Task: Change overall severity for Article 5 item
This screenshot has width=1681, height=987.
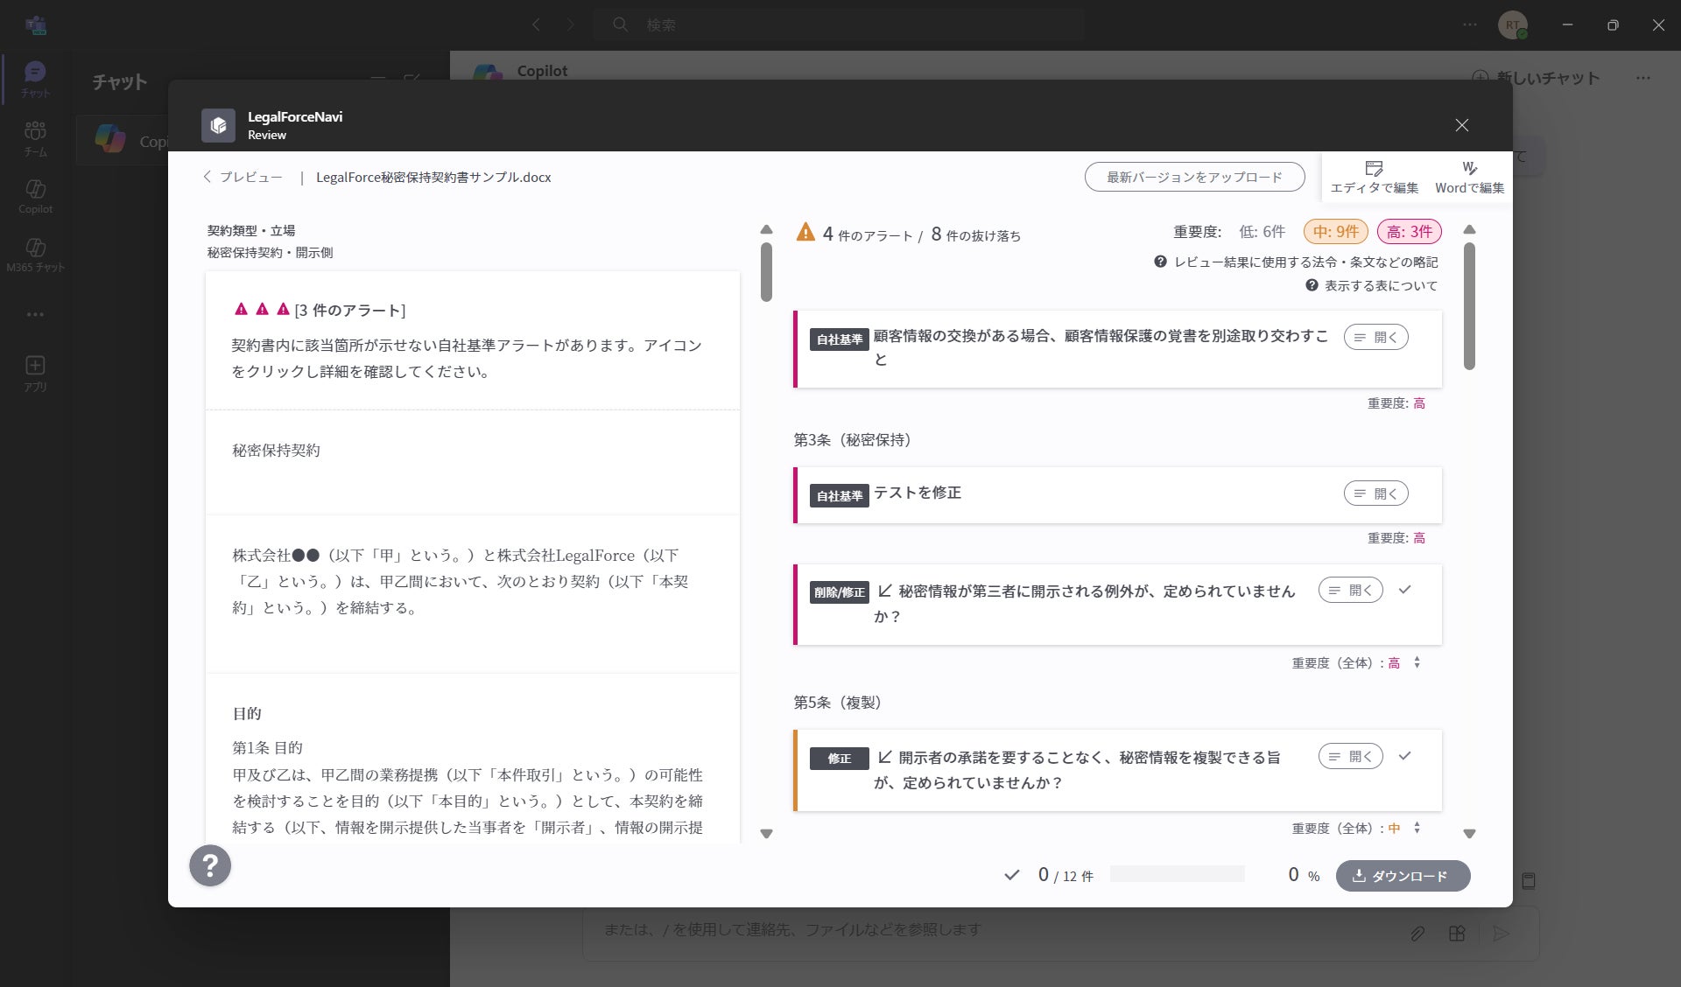Action: [x=1417, y=828]
